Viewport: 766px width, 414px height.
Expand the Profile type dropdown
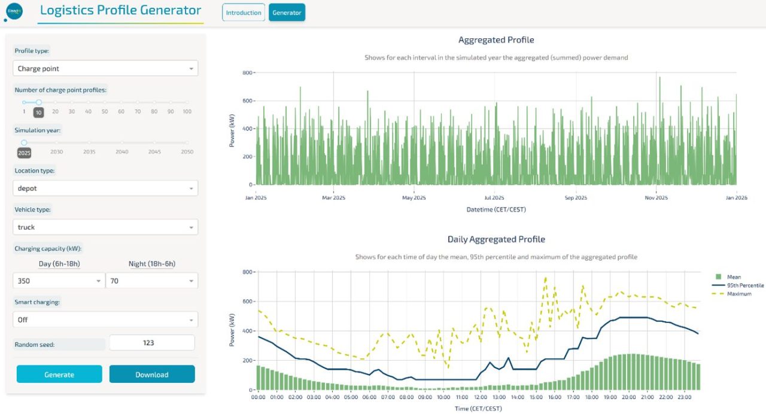(x=105, y=69)
